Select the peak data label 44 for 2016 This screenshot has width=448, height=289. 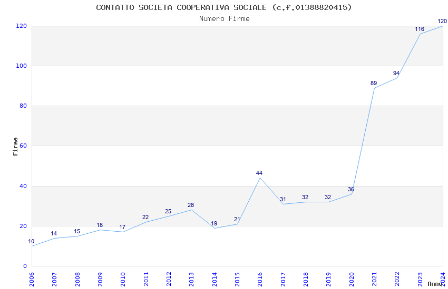pos(259,173)
